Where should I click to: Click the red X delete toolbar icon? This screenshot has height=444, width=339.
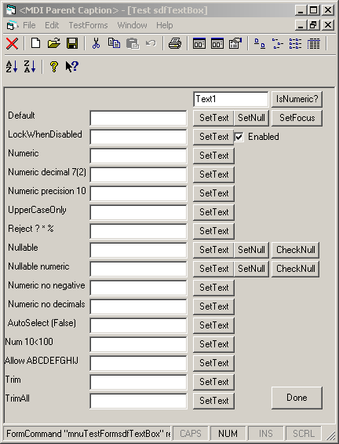tap(12, 43)
